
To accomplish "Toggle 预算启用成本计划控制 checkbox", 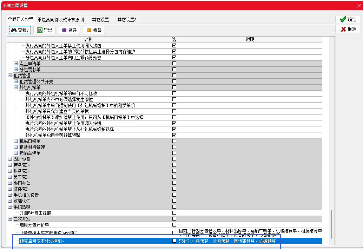I will click(174, 241).
